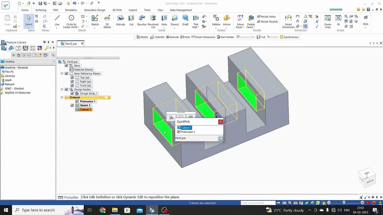The width and height of the screenshot is (383, 215).
Task: Click Chamfer in the command bar
Action: click(x=157, y=37)
